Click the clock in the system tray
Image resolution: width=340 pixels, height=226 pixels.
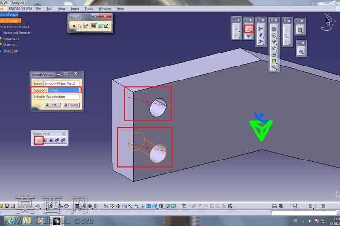pyautogui.click(x=336, y=221)
